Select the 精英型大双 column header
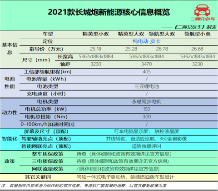The width and height of the screenshot is (218, 191). [x=131, y=34]
